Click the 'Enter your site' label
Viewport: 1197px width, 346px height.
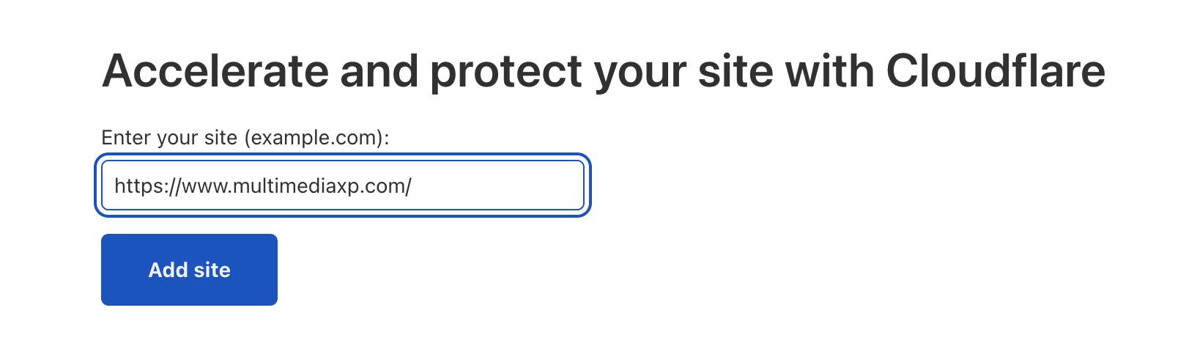pos(245,138)
